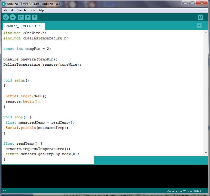Open the Help menu

click(41, 10)
